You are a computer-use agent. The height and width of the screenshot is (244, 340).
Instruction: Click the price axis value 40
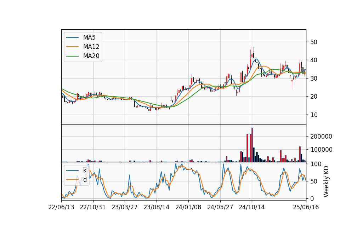[x=314, y=60]
